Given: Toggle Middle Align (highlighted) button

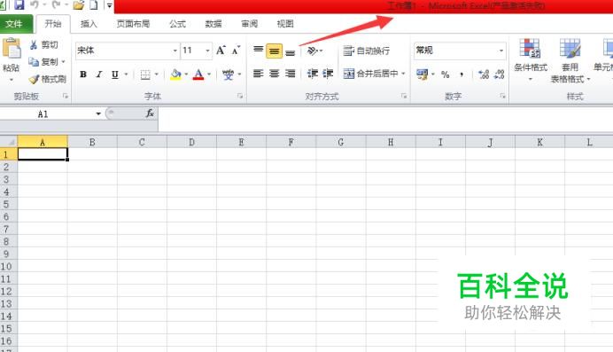Looking at the screenshot, I should click(274, 51).
